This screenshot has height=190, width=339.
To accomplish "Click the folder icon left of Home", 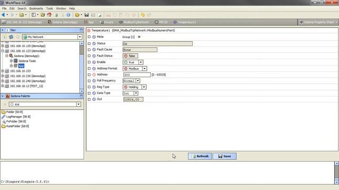I will tap(43, 15).
